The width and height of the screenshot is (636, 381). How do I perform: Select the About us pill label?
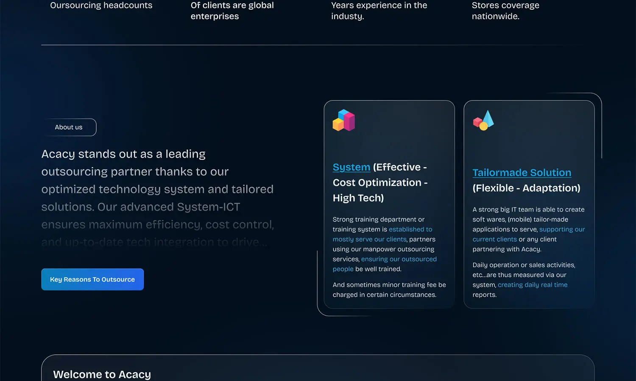69,127
